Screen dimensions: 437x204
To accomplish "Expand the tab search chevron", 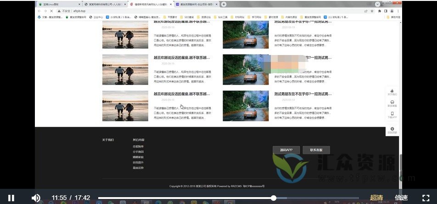I will 378,4.
